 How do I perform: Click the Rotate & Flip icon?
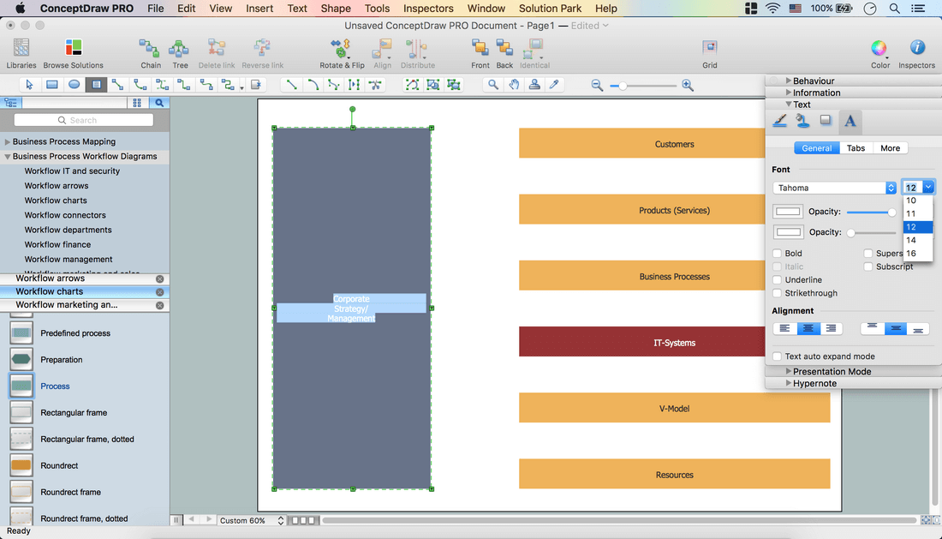click(342, 49)
